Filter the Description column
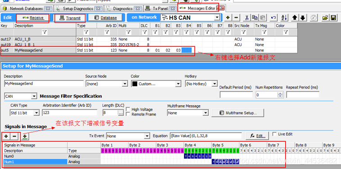Viewport: 341px width, 169px height. [45, 32]
